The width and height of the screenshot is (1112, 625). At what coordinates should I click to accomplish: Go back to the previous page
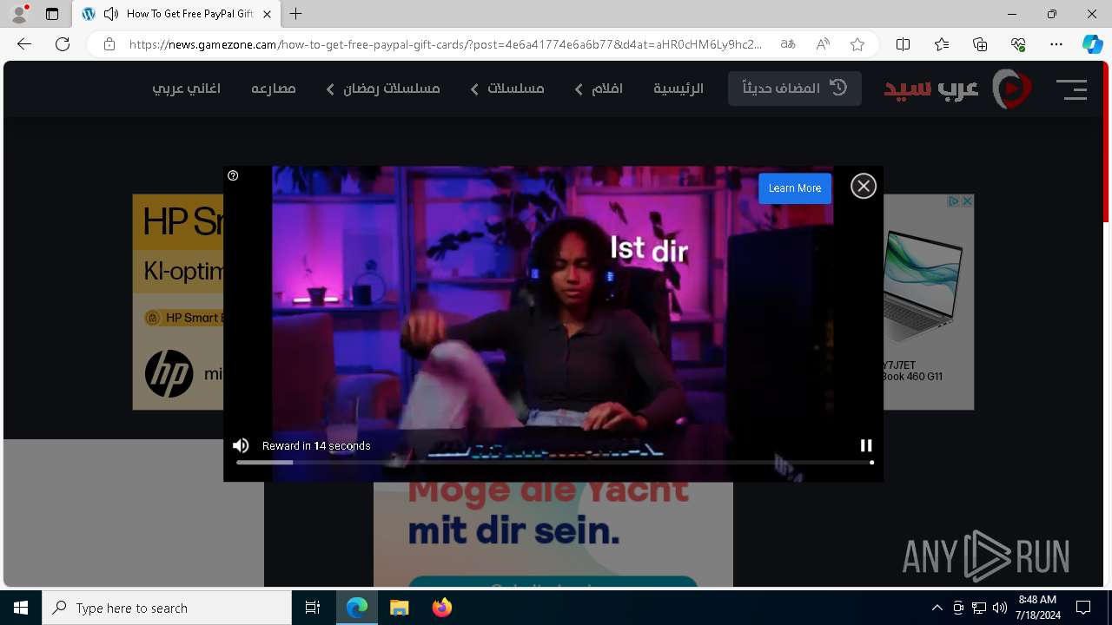coord(24,44)
